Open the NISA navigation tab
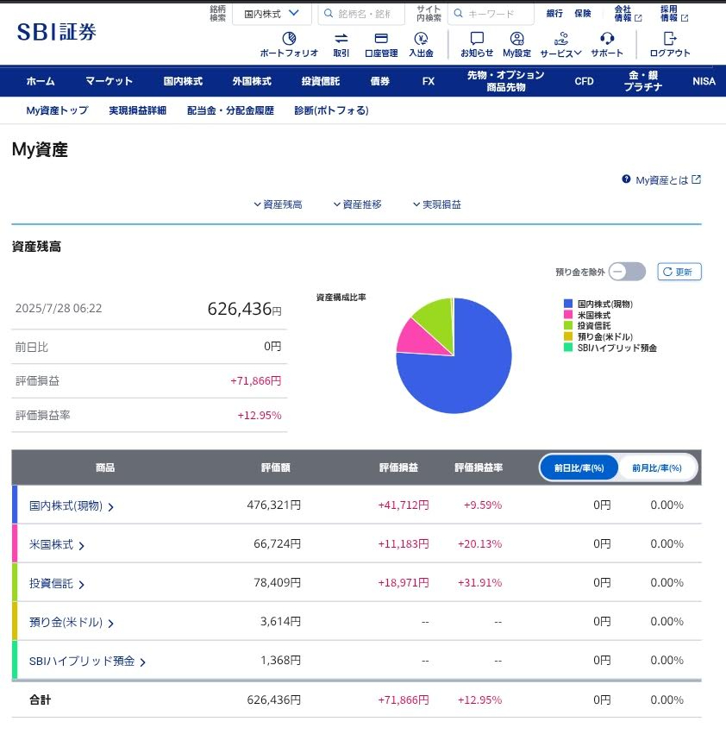The image size is (726, 734). pyautogui.click(x=704, y=81)
